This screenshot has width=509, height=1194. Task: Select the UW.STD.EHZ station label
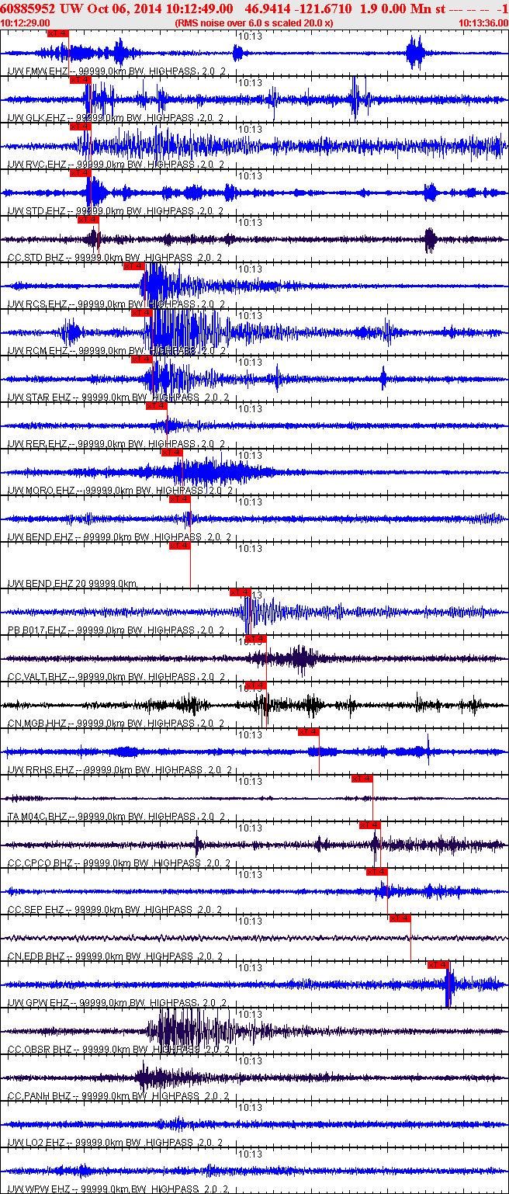click(116, 211)
